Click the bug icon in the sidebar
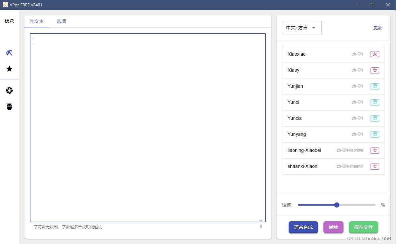This screenshot has width=396, height=244. [9, 106]
